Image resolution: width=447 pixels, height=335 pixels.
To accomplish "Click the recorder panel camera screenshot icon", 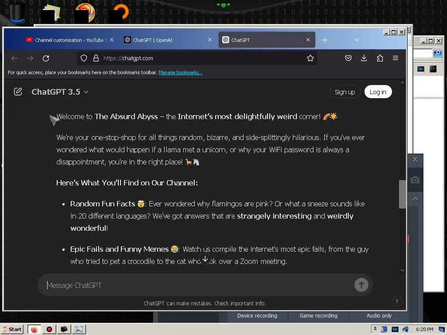I will pyautogui.click(x=415, y=180).
